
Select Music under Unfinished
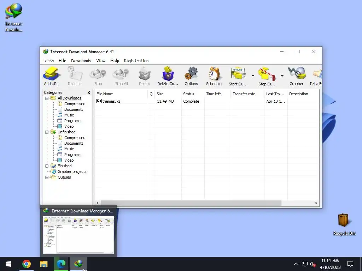[69, 149]
